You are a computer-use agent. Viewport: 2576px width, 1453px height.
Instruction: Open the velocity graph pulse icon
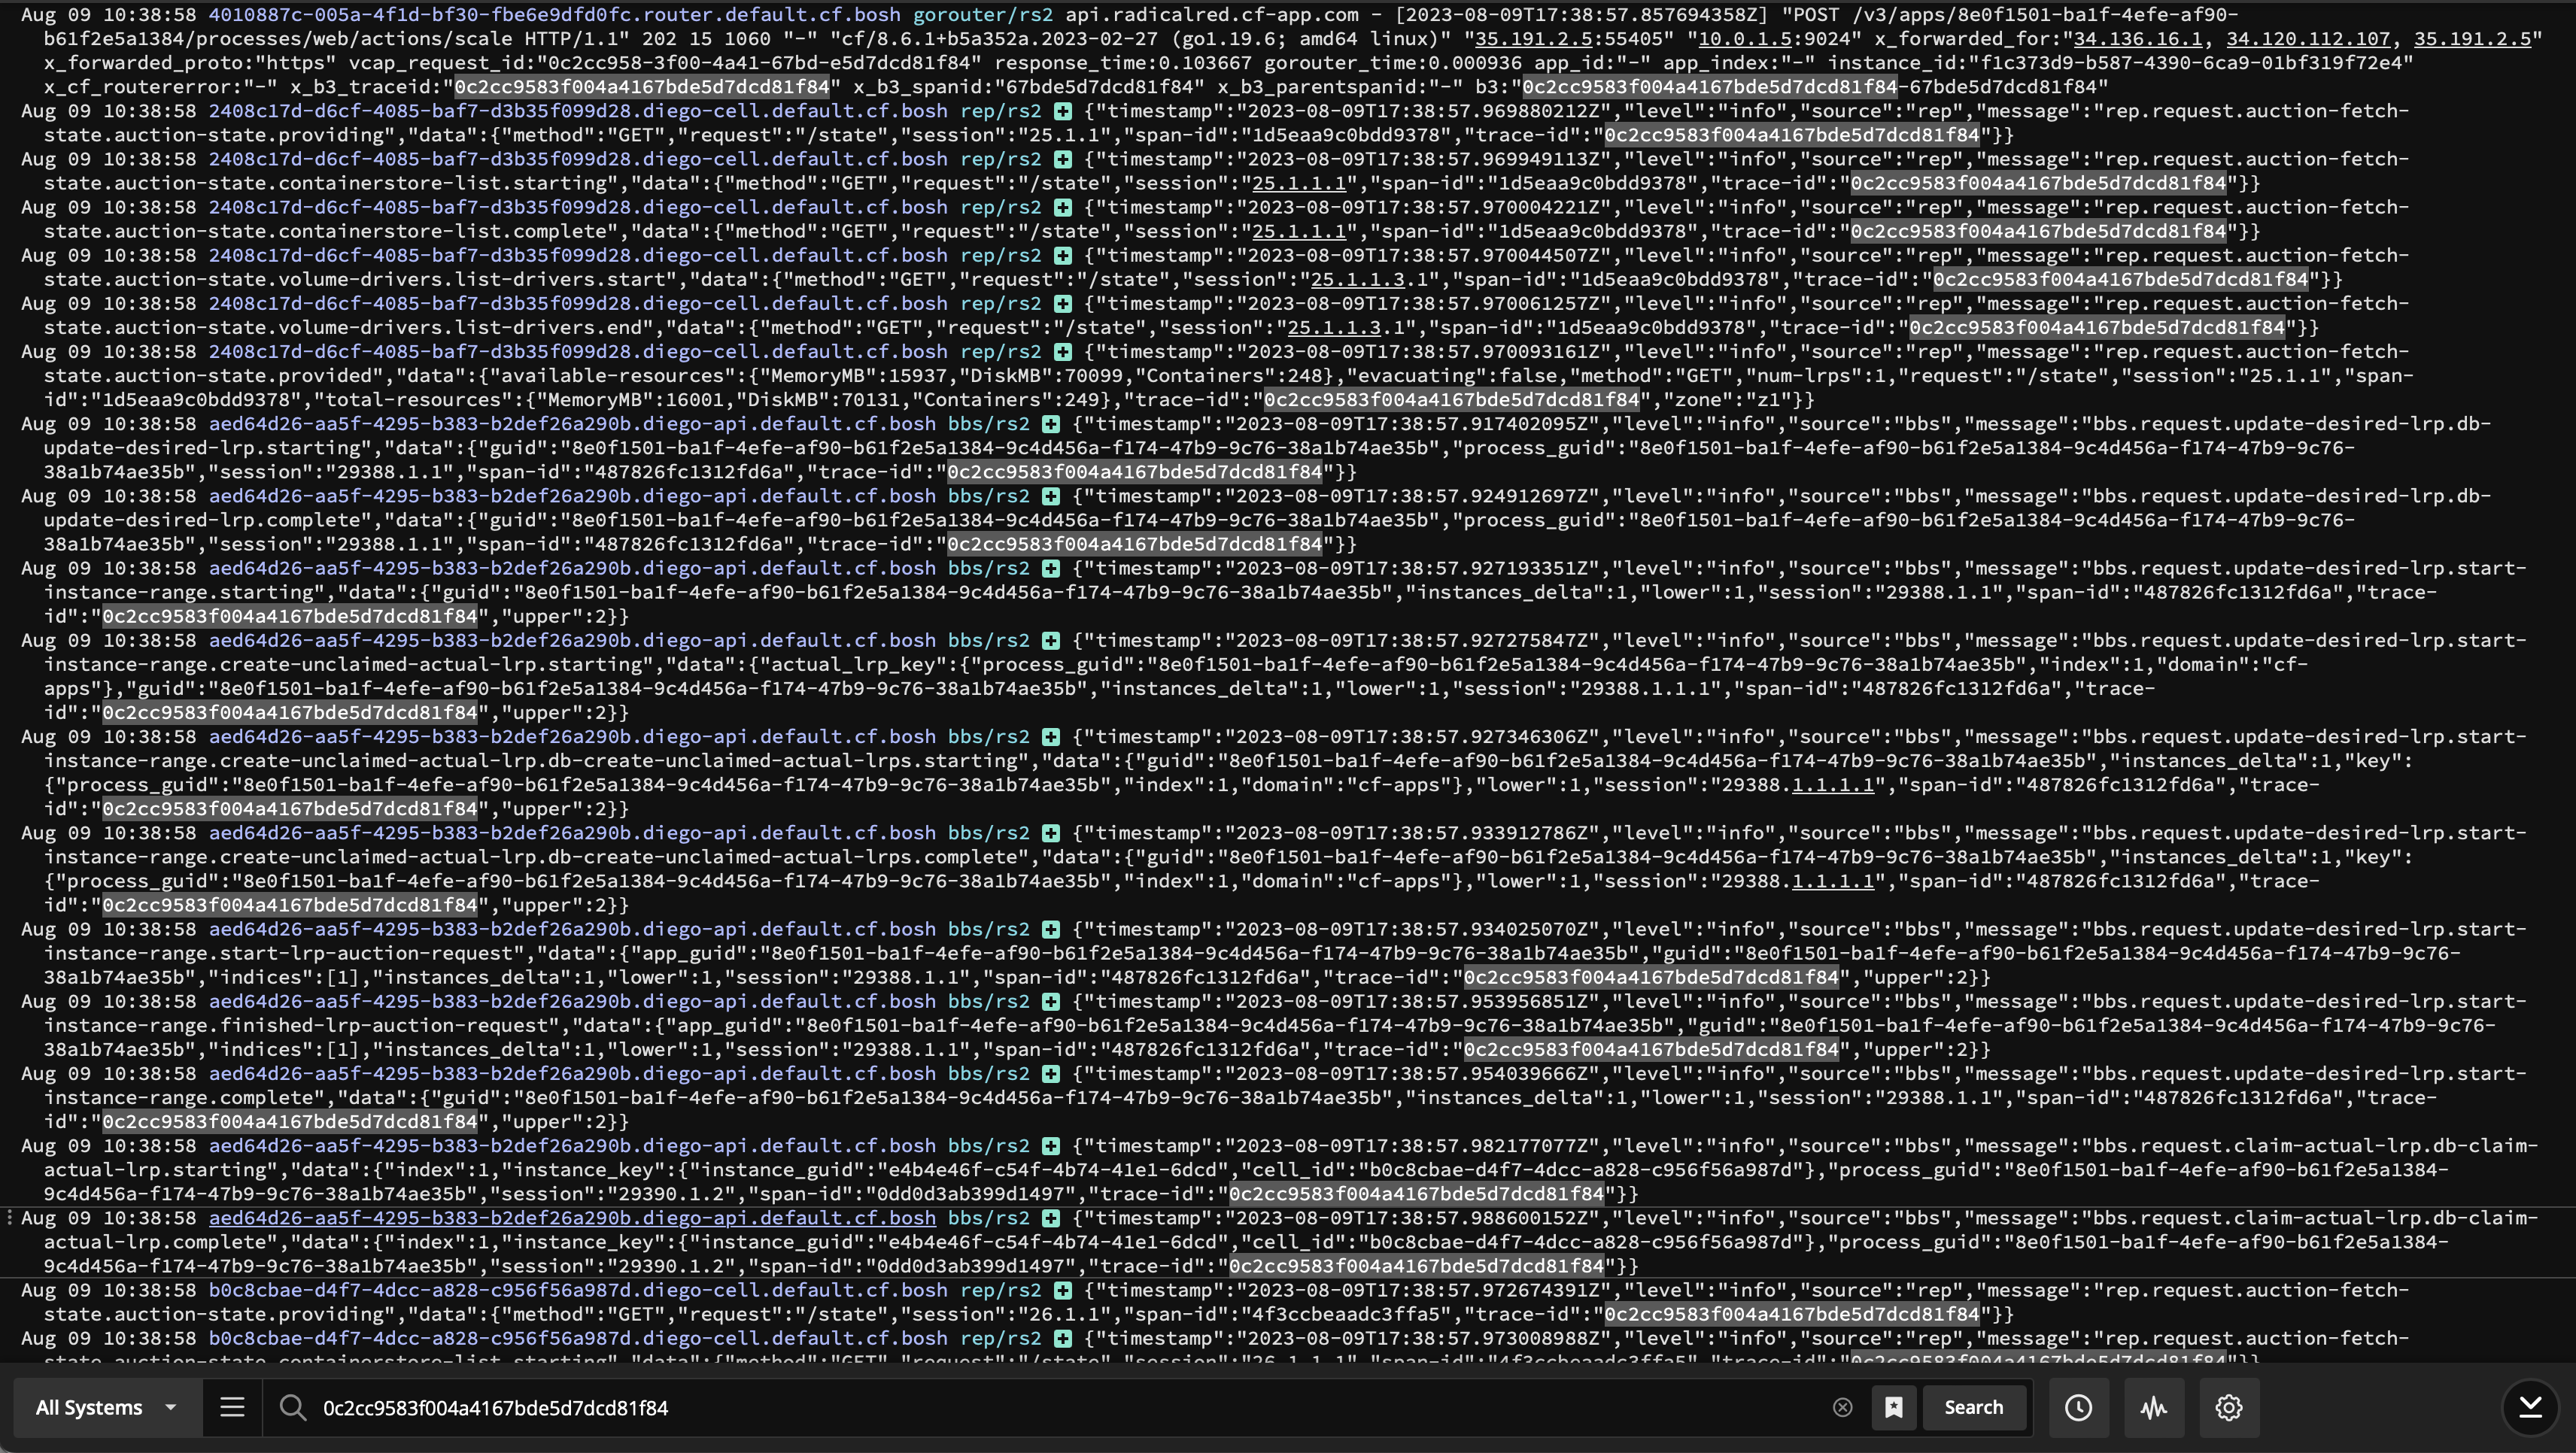[2153, 1407]
